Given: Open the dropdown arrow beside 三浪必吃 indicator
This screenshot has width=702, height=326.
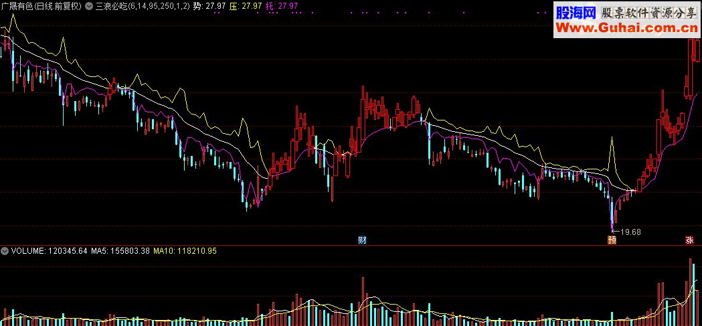Looking at the screenshot, I should click(88, 6).
